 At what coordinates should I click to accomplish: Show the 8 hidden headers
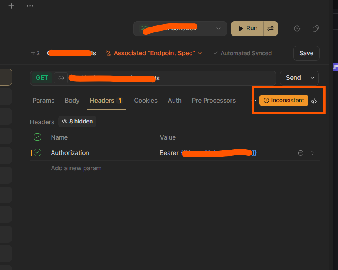pyautogui.click(x=77, y=121)
